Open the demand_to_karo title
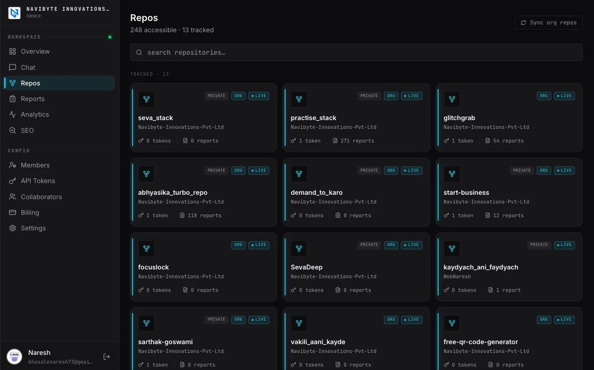This screenshot has height=370, width=594. click(x=317, y=192)
